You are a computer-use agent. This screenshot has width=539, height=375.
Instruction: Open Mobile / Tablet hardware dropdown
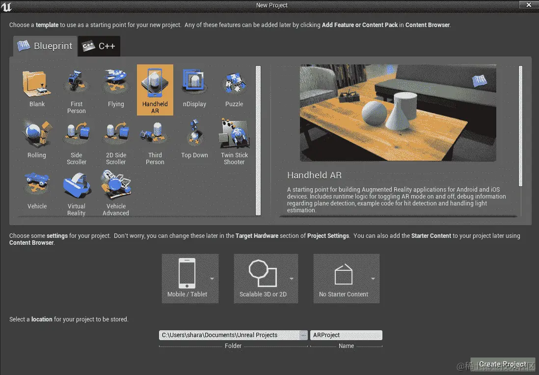(x=190, y=278)
